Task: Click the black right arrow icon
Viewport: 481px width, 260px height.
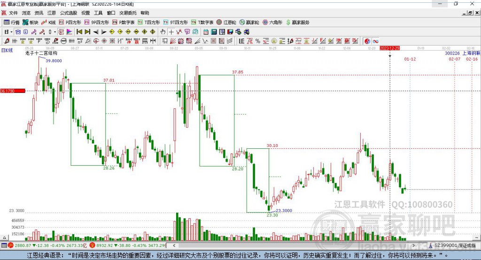Action: [x=104, y=32]
